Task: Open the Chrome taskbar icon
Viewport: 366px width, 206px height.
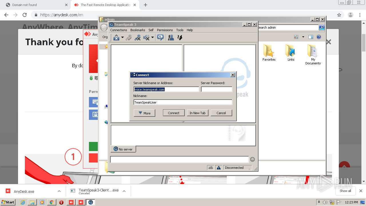Action: coord(51,202)
